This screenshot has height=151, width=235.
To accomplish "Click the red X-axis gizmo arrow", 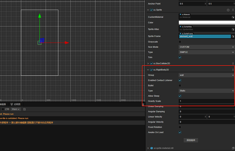I will 67,43.
